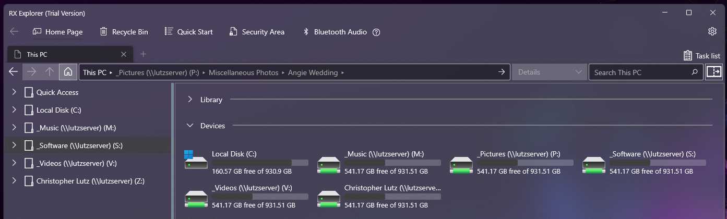Click the _Music (\\lutzserver) (M:) device label
Screen dimensions: 727x219
click(x=384, y=154)
